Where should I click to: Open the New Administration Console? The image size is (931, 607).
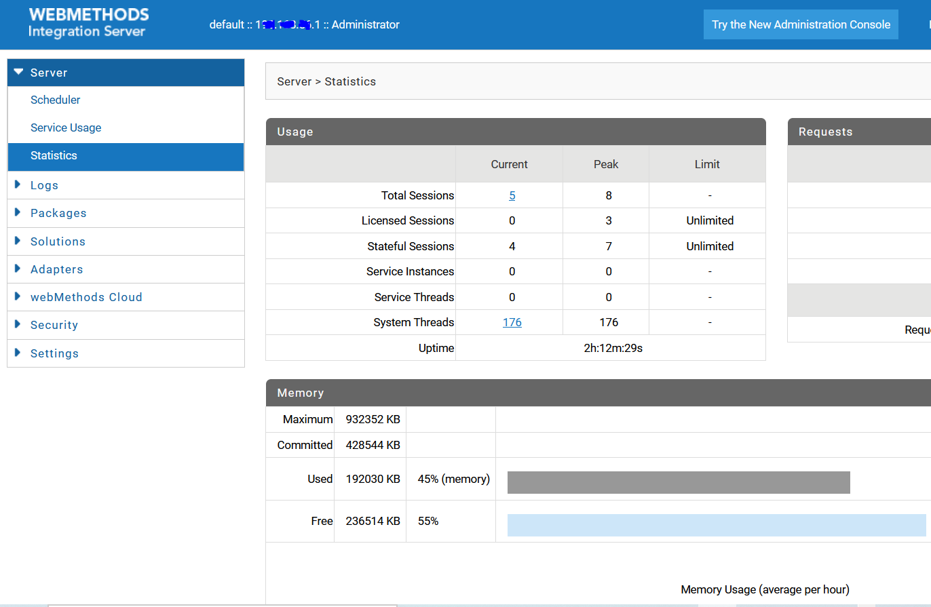(x=800, y=24)
